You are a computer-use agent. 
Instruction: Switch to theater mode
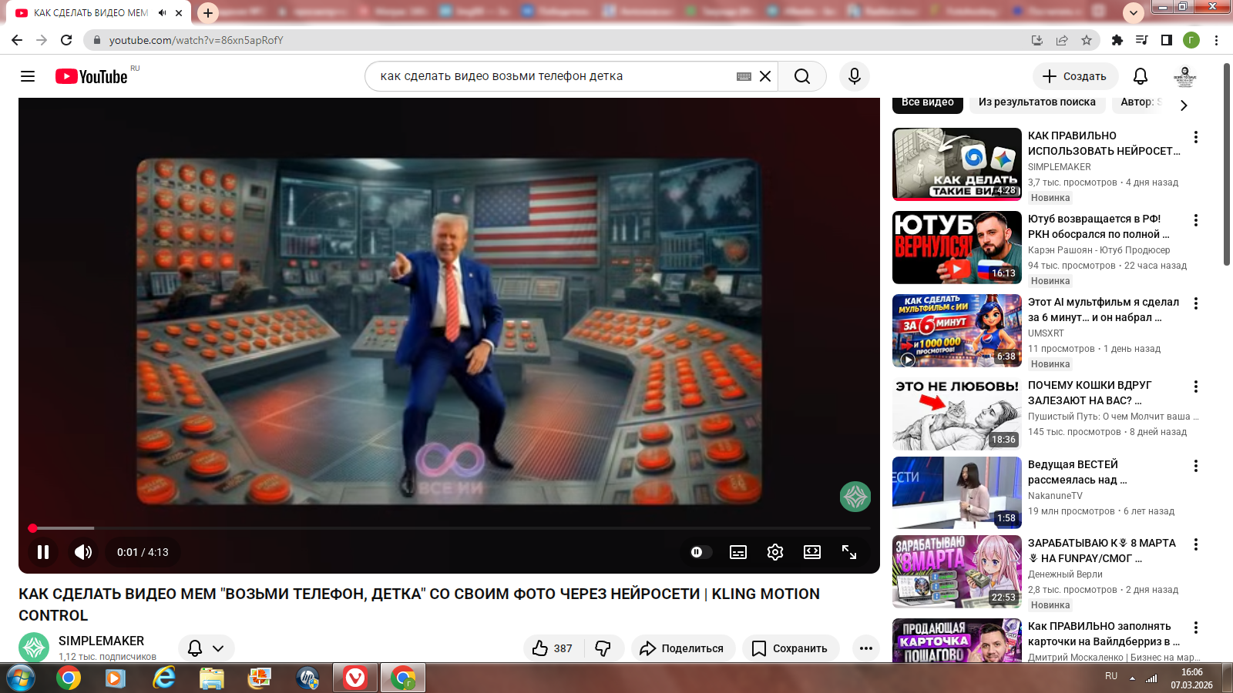click(x=812, y=552)
